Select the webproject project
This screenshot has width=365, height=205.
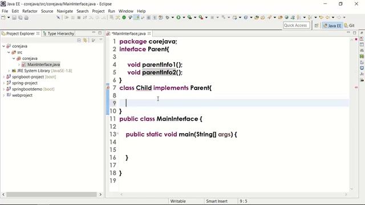click(22, 95)
